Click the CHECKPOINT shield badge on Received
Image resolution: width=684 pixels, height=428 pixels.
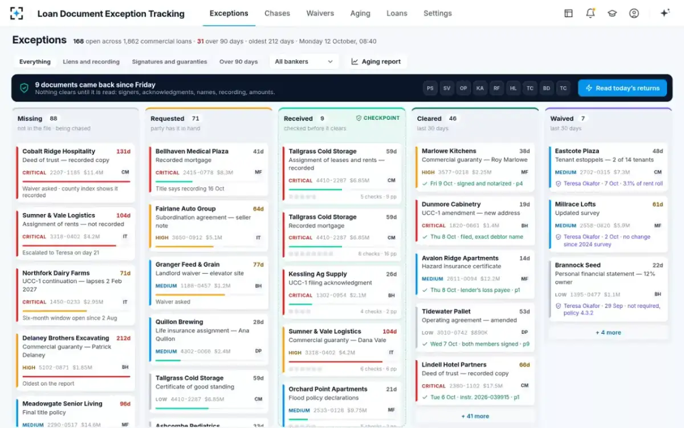(x=378, y=118)
